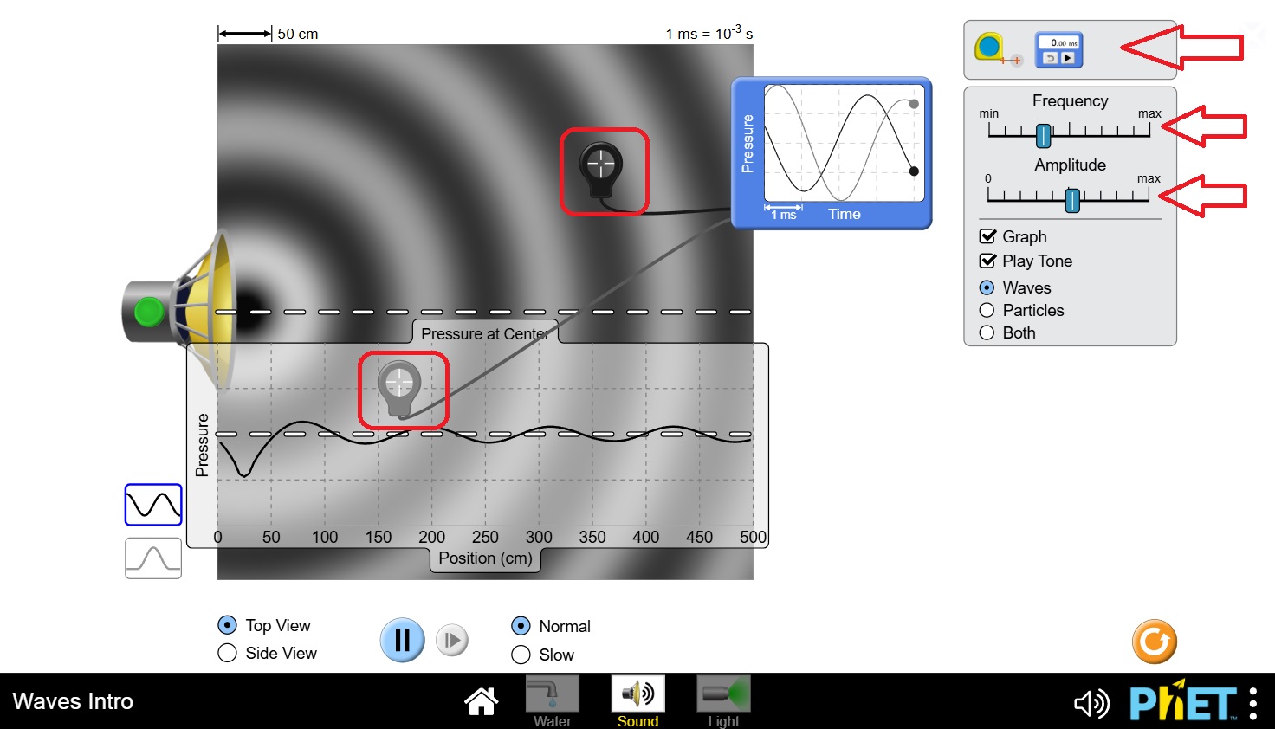Step the simulation forward one frame
1275x729 pixels.
pyautogui.click(x=451, y=641)
